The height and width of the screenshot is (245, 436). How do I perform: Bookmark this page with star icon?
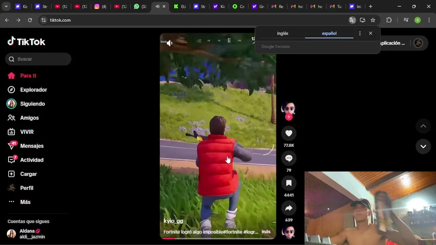click(373, 20)
